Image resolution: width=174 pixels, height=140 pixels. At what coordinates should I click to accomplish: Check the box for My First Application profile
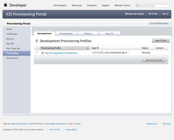click(x=37, y=52)
